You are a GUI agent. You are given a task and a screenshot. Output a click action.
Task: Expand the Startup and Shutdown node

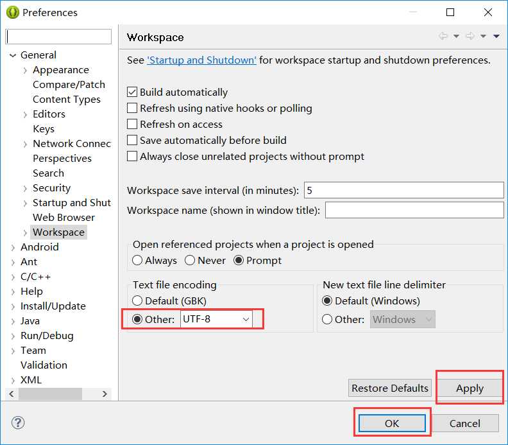pyautogui.click(x=25, y=203)
